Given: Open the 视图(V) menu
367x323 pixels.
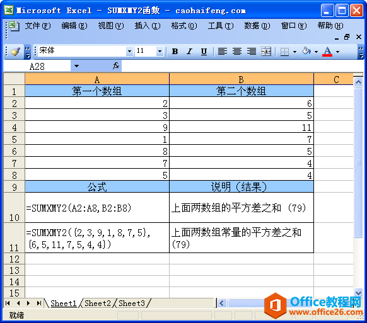Looking at the screenshot, I should click(x=111, y=25).
